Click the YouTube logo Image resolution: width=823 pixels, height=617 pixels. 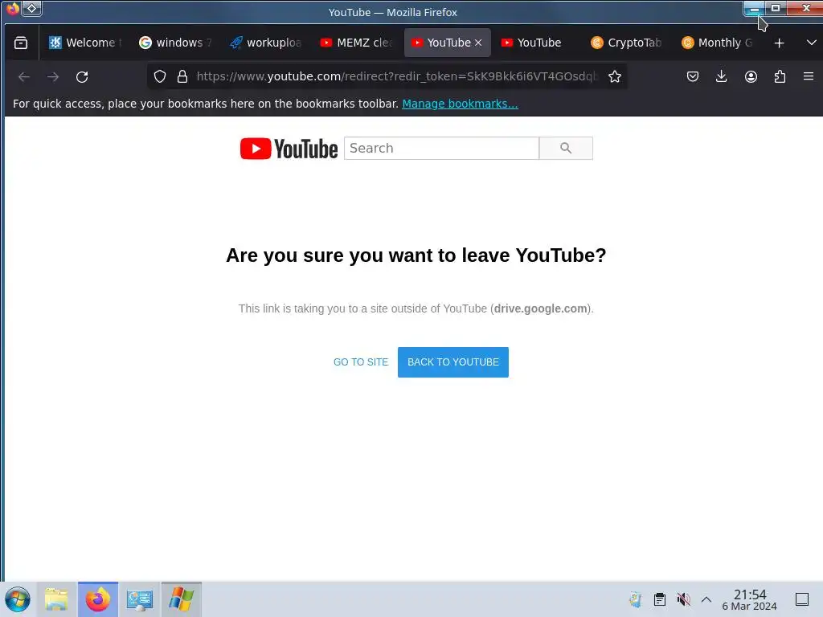coord(289,149)
